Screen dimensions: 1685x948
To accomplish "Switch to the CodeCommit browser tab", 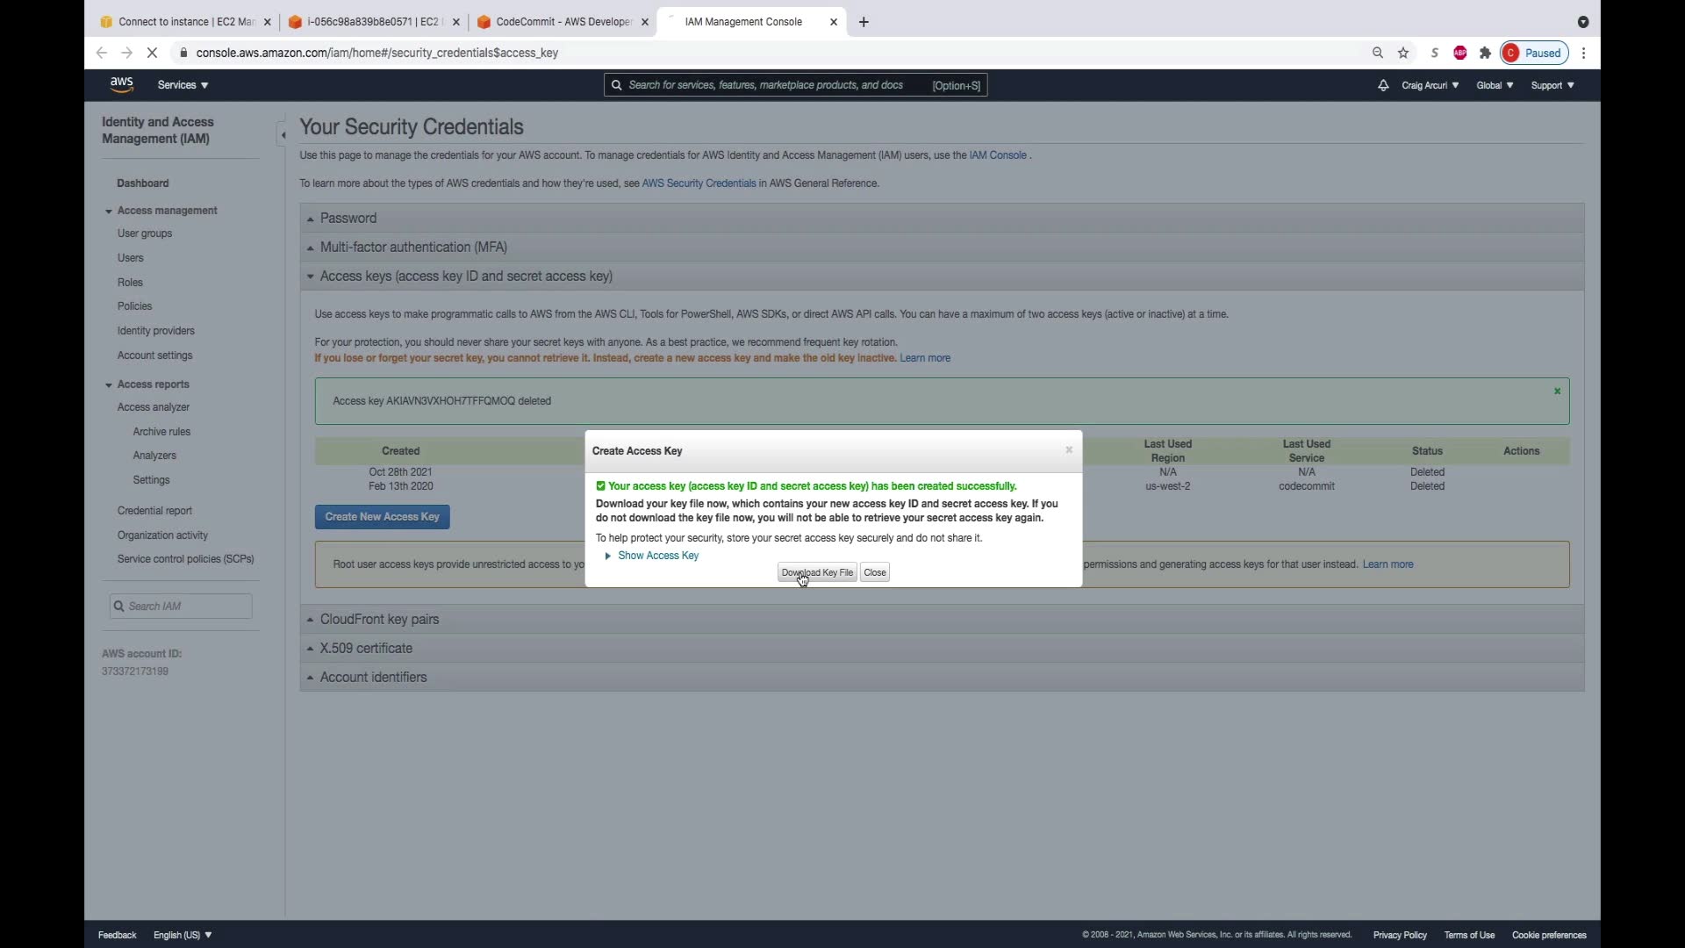I will point(562,22).
